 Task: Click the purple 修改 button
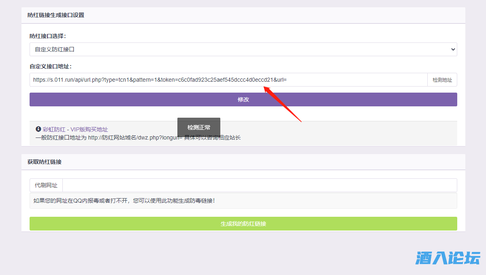pos(243,99)
